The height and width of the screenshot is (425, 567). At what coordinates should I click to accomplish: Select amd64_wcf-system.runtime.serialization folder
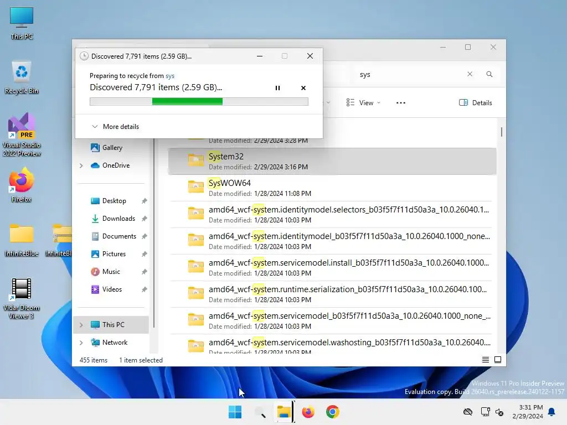click(x=332, y=294)
